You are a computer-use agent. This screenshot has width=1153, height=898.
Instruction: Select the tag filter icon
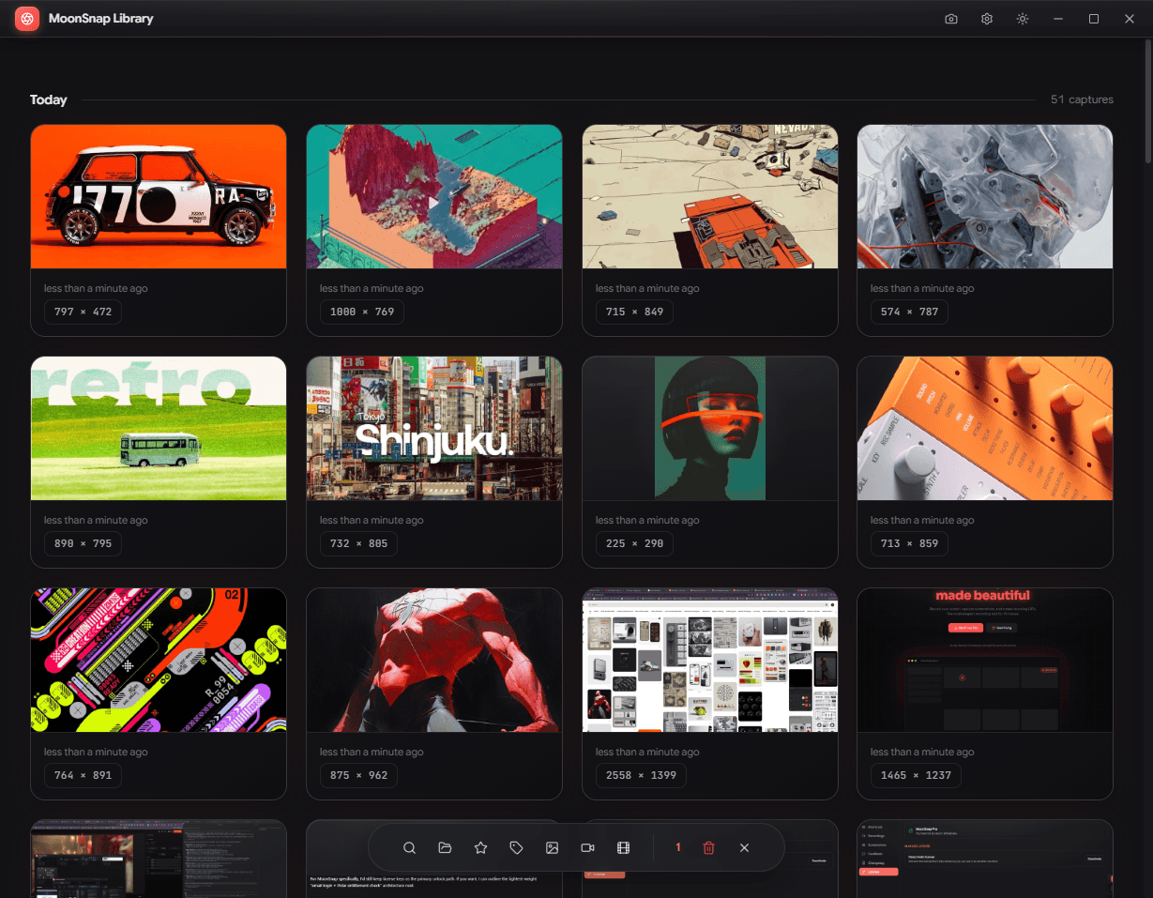(516, 847)
